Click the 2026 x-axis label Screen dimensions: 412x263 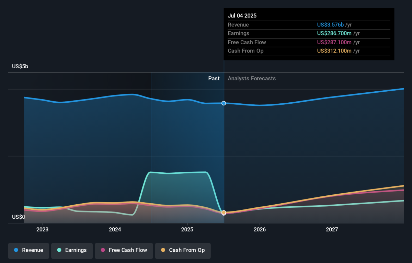tap(260, 229)
